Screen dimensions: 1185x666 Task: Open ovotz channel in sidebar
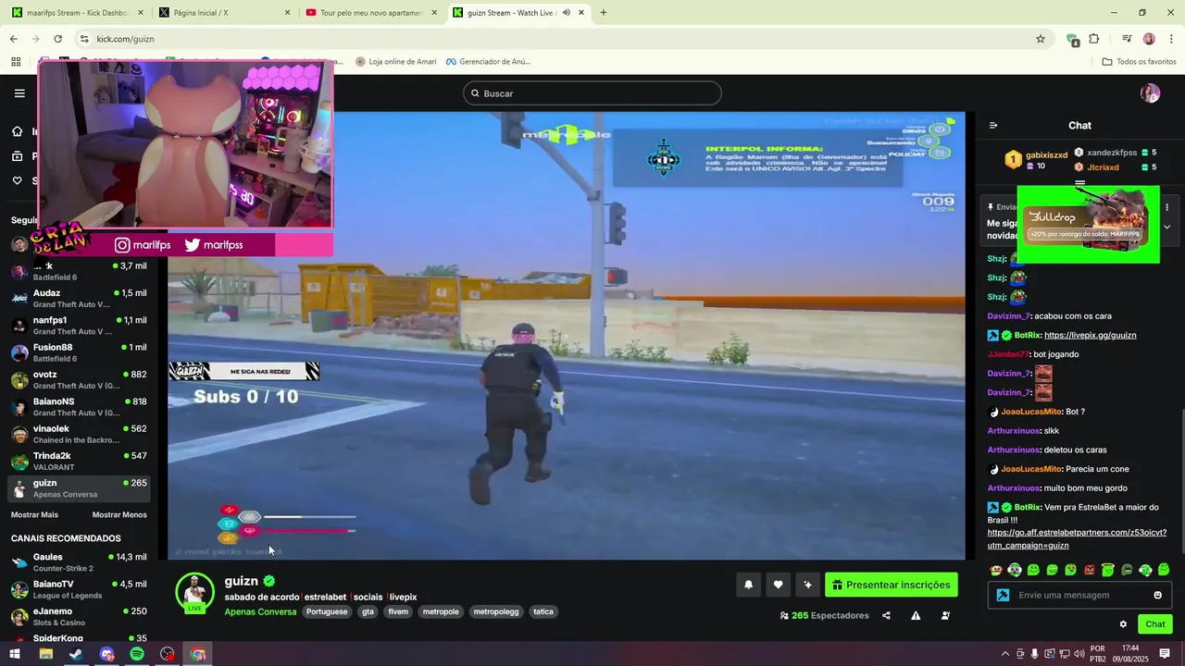point(79,380)
